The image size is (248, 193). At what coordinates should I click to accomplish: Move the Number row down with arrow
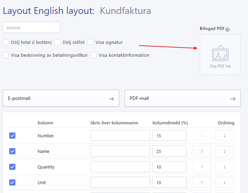(x=225, y=135)
